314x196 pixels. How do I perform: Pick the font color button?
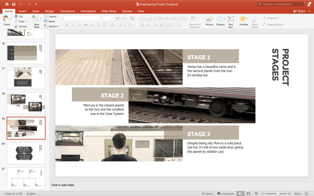tap(130, 24)
